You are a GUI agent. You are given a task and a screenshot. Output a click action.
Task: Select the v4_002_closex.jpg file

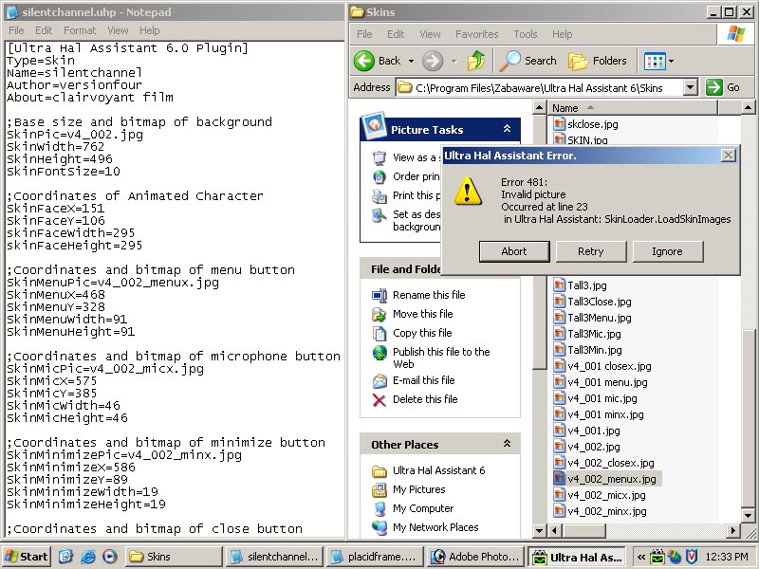tap(604, 463)
